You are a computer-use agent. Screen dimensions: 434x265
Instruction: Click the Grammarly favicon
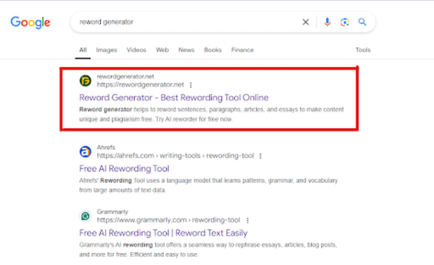[85, 216]
